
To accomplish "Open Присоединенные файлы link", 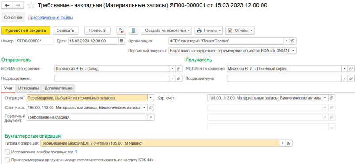I will coord(50,17).
